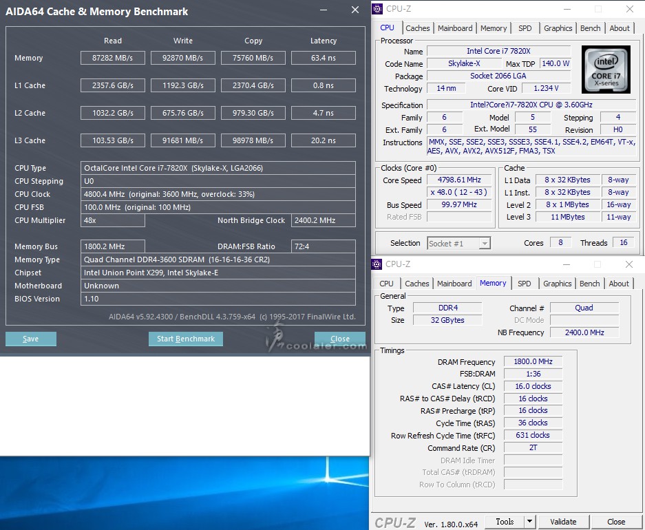645x530 pixels.
Task: Click the Close button at CPU-Z bottom
Action: 616,521
